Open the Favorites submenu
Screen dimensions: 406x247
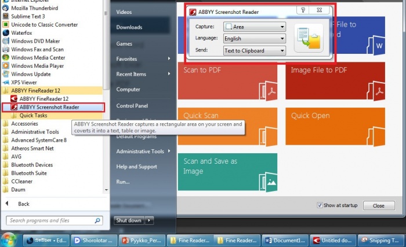143,58
